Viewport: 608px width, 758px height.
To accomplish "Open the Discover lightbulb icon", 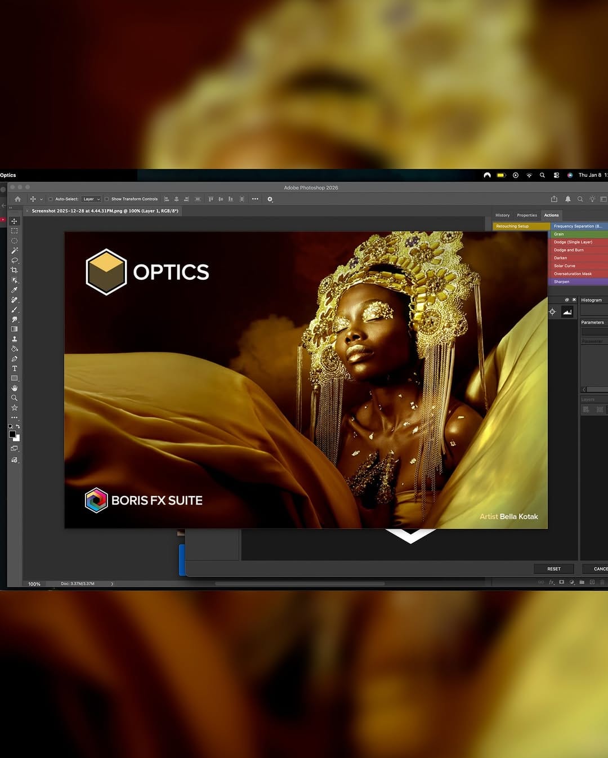I will (592, 199).
